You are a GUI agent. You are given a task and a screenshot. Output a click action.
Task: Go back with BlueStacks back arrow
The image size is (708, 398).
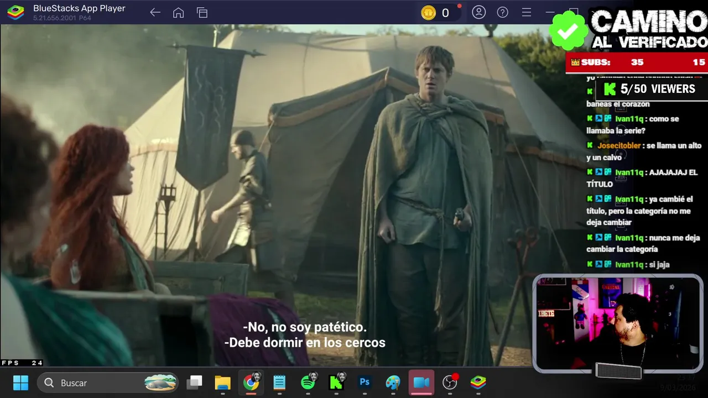pyautogui.click(x=155, y=13)
